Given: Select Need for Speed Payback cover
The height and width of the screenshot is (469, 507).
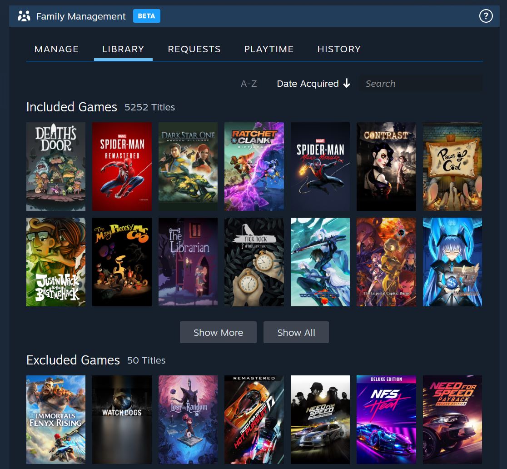Looking at the screenshot, I should 452,419.
